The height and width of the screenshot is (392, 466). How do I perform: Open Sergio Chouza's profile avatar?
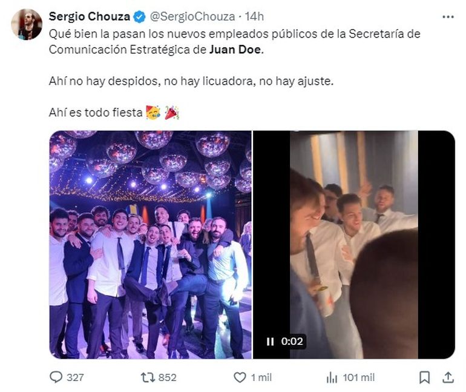(27, 25)
